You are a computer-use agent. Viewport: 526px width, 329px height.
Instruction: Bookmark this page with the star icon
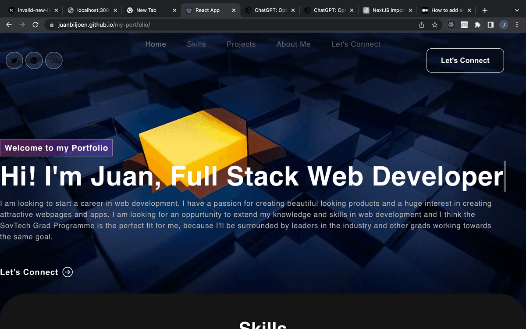[x=435, y=25]
